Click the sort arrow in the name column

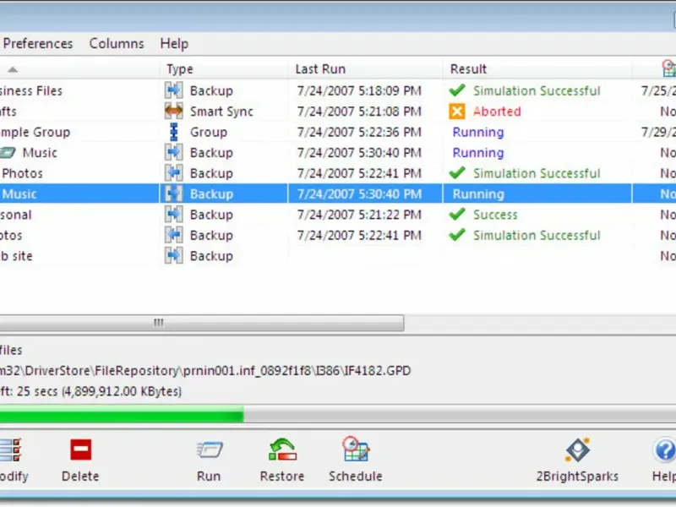[x=13, y=69]
